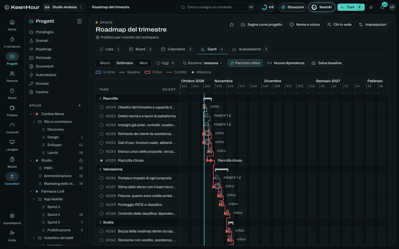Viewport: 399px width, 249px height.
Task: Switch to the Board tab
Action: [141, 49]
